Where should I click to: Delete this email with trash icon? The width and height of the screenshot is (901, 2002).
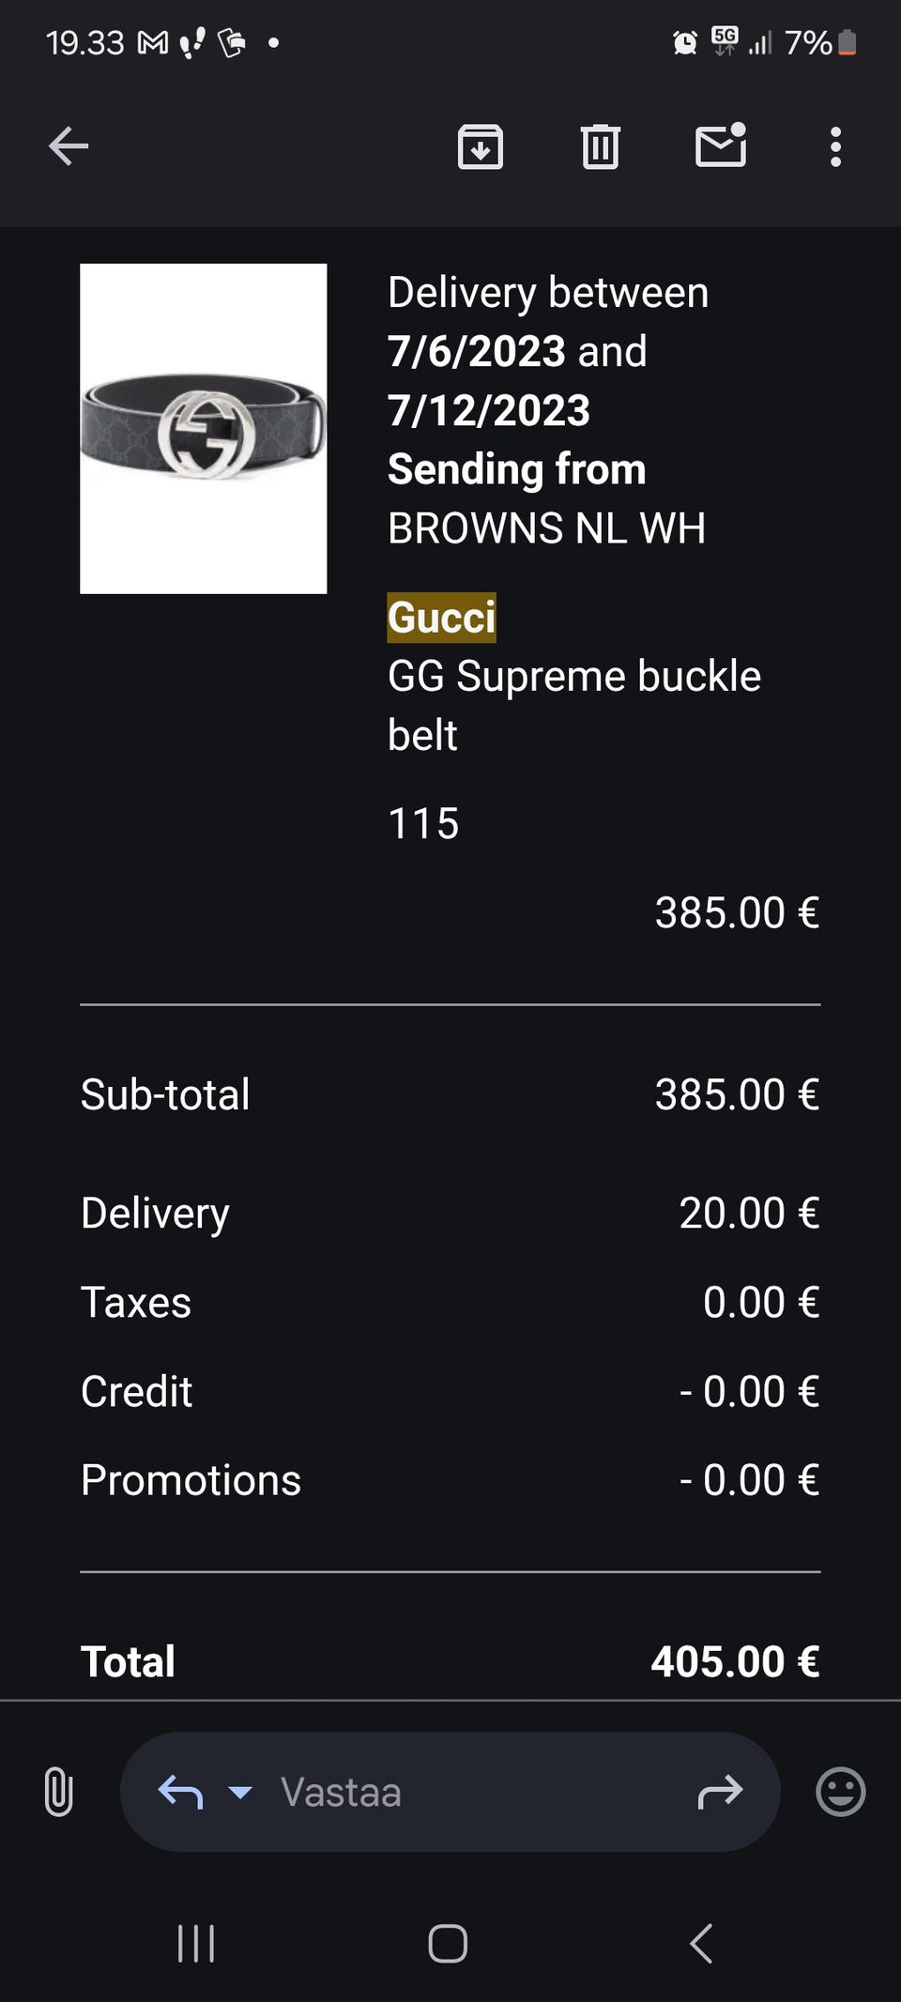[600, 146]
